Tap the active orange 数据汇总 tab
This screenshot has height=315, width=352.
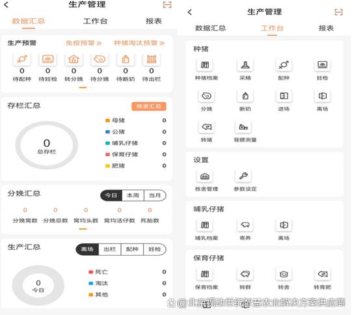[x=28, y=21]
